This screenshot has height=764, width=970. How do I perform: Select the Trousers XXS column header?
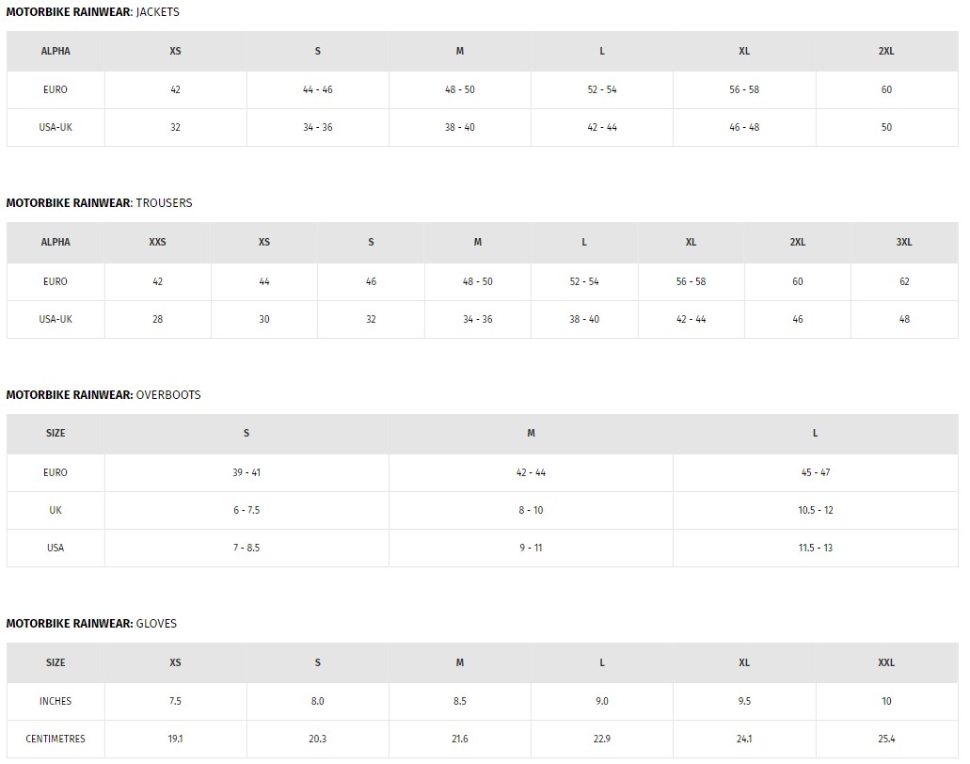[x=158, y=243]
